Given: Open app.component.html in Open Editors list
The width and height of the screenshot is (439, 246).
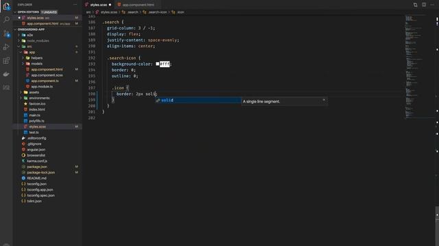Looking at the screenshot, I should pos(47,24).
